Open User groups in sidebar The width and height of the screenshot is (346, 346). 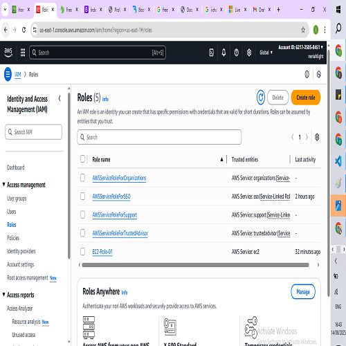17,199
